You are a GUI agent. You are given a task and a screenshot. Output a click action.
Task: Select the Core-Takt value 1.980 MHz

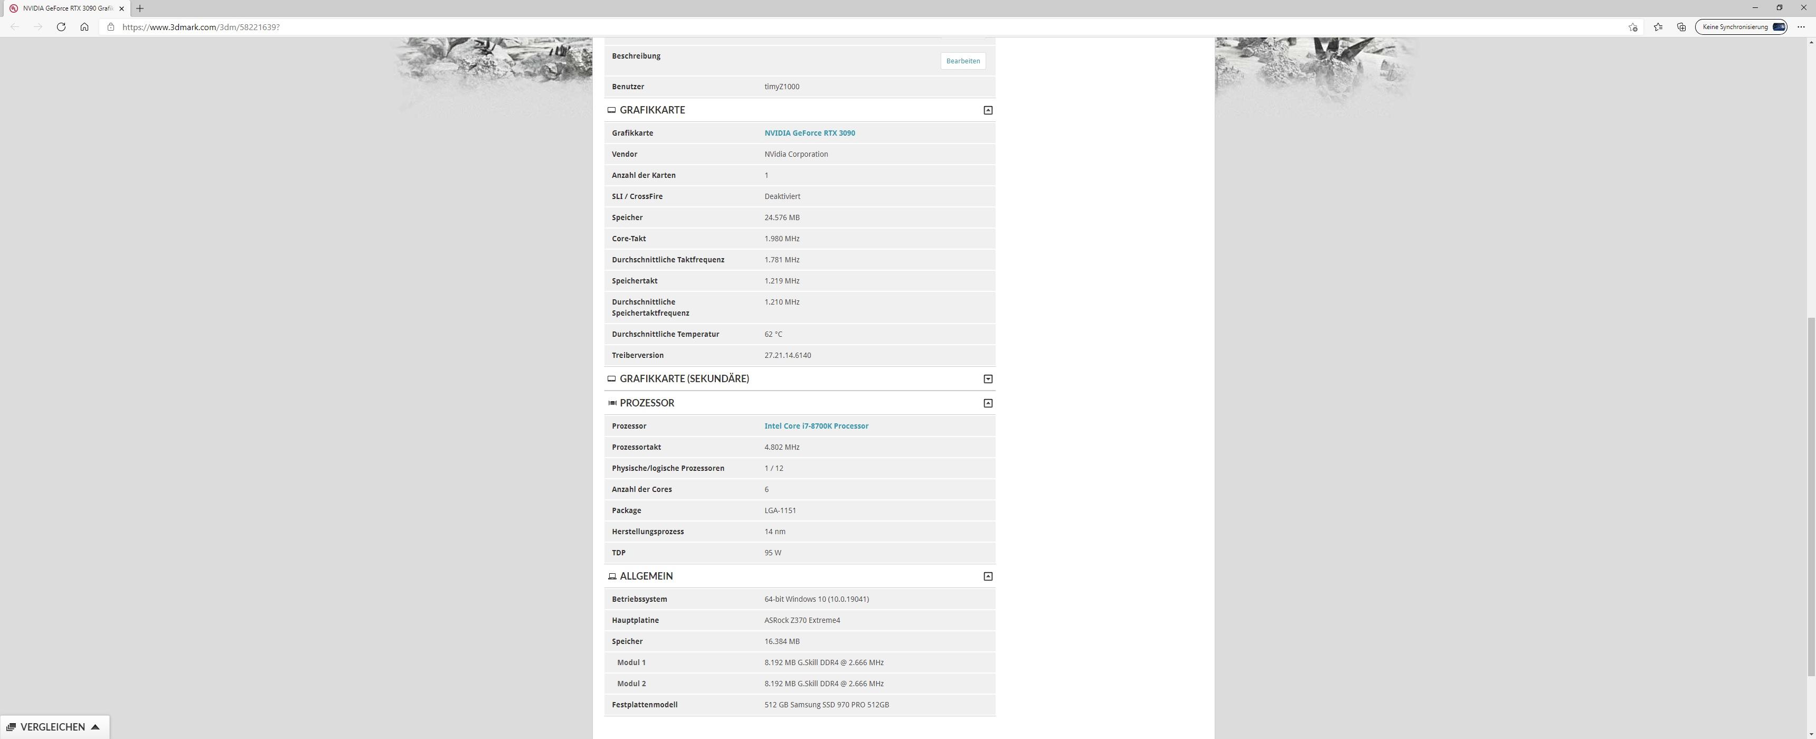pyautogui.click(x=782, y=239)
